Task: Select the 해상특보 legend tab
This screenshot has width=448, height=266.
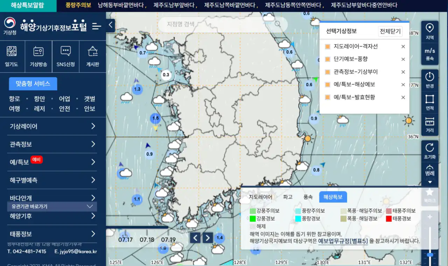Action: tap(333, 197)
